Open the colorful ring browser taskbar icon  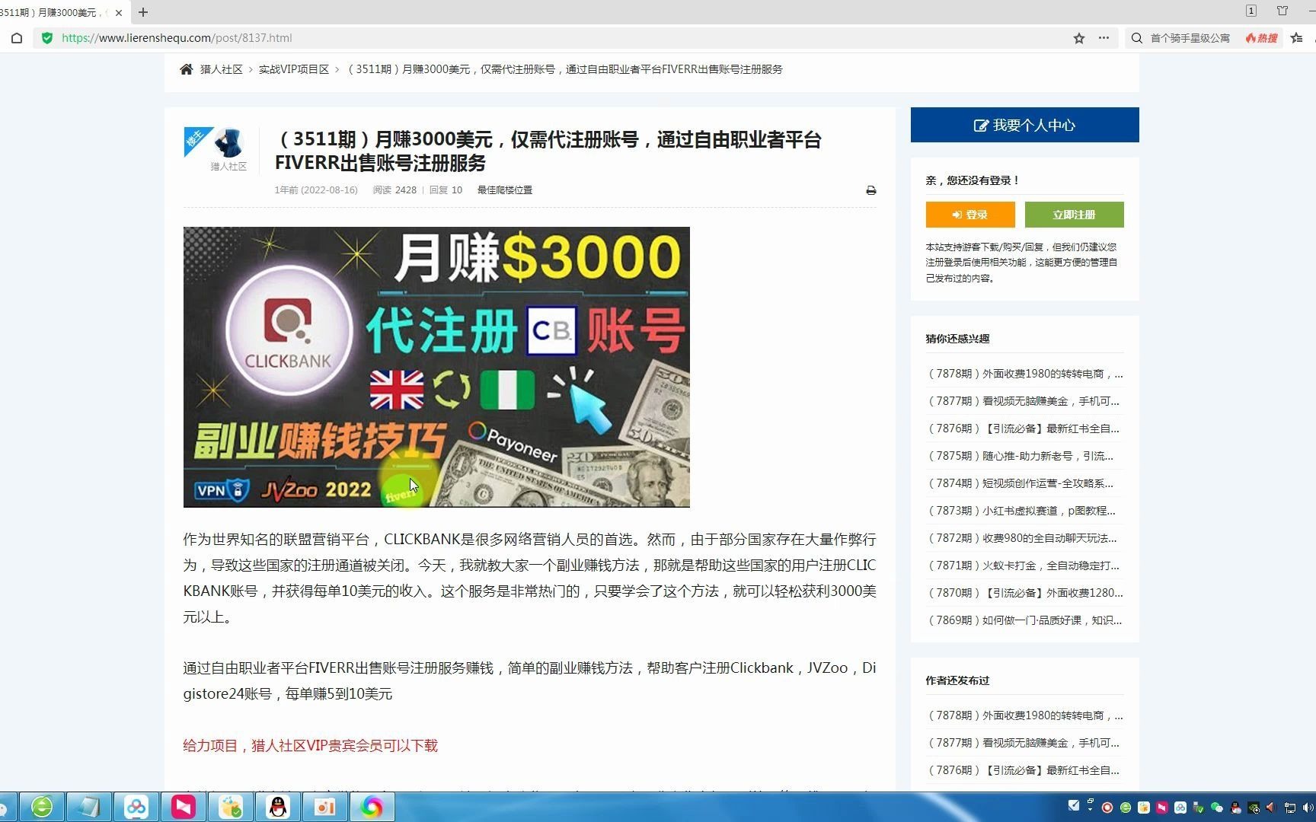(x=372, y=807)
